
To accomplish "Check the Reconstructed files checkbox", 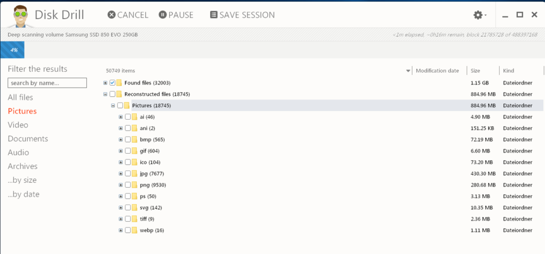I will pos(112,94).
